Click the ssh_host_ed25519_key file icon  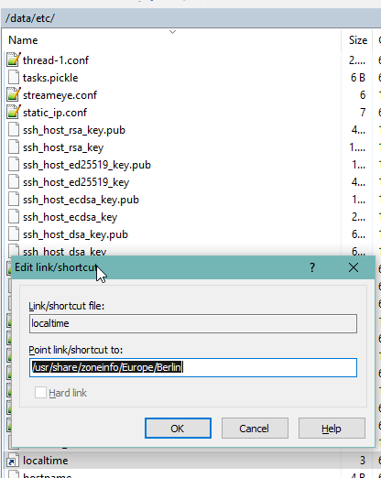14,181
